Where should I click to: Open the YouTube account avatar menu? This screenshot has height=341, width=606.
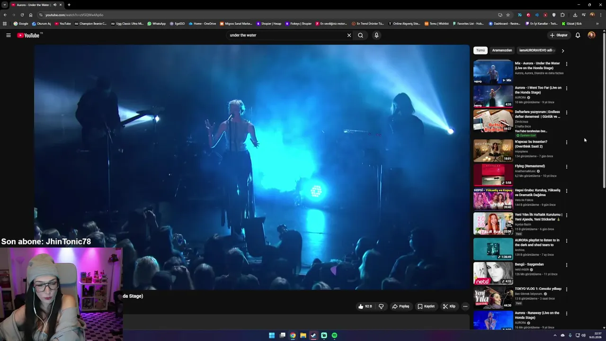pyautogui.click(x=591, y=35)
